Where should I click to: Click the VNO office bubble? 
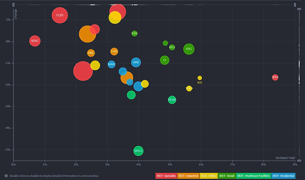189,89
